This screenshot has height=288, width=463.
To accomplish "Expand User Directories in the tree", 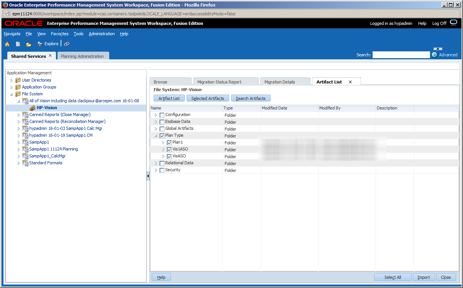I will click(x=11, y=80).
